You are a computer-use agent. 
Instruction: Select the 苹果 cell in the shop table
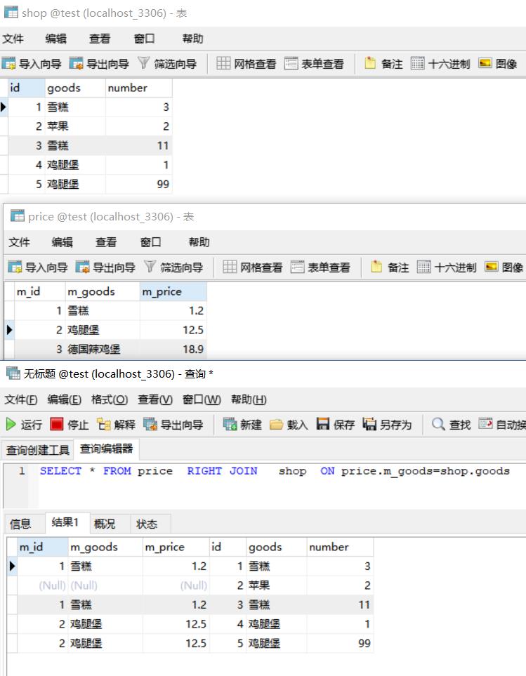58,126
